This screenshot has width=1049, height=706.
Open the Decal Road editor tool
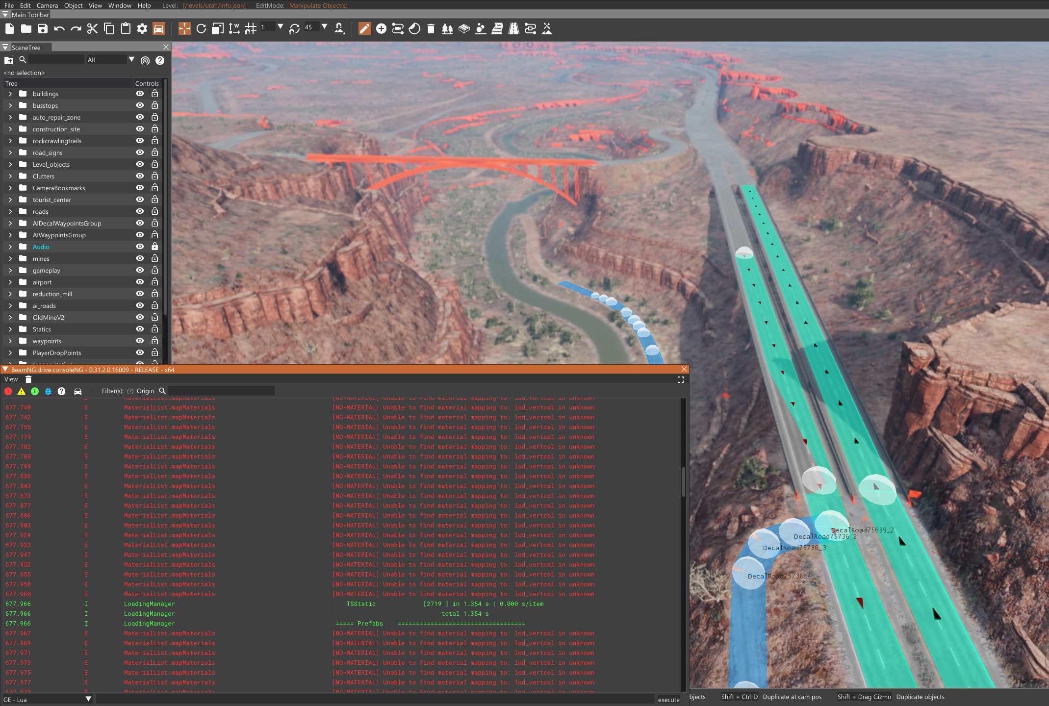click(x=513, y=29)
